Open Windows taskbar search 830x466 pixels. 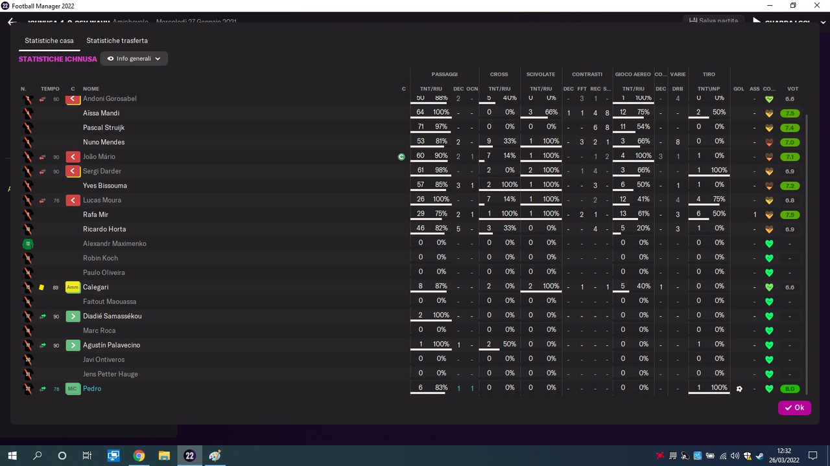coord(37,456)
